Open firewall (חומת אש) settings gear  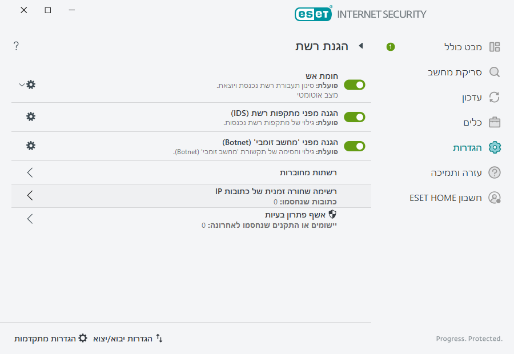click(x=30, y=85)
